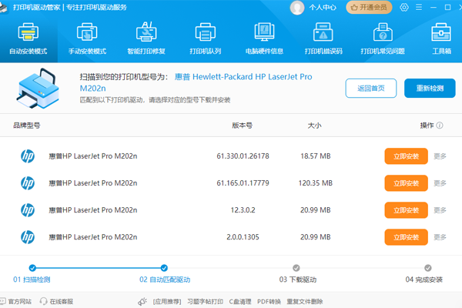Click 更多 for the 18.57 MB driver
The image size is (462, 308).
[440, 156]
